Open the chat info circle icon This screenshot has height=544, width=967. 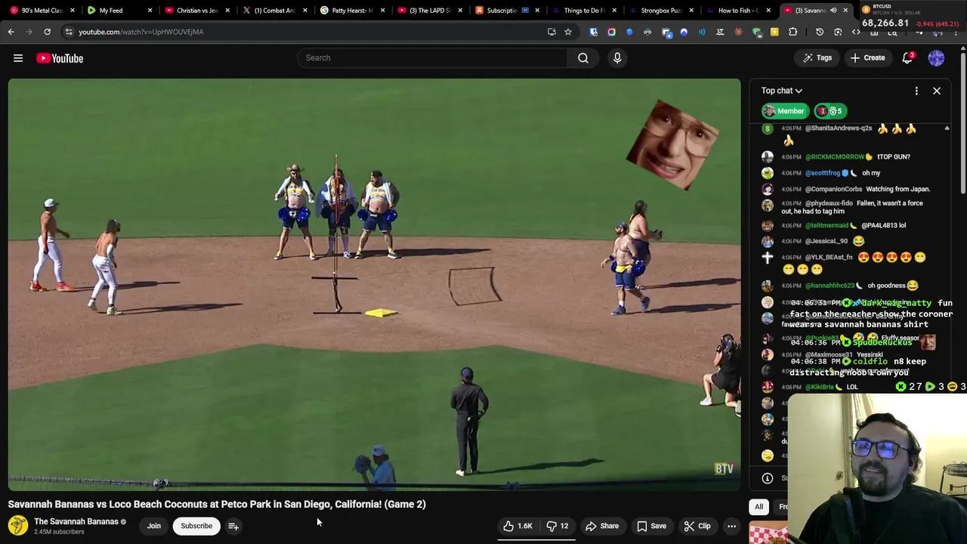coord(767,478)
